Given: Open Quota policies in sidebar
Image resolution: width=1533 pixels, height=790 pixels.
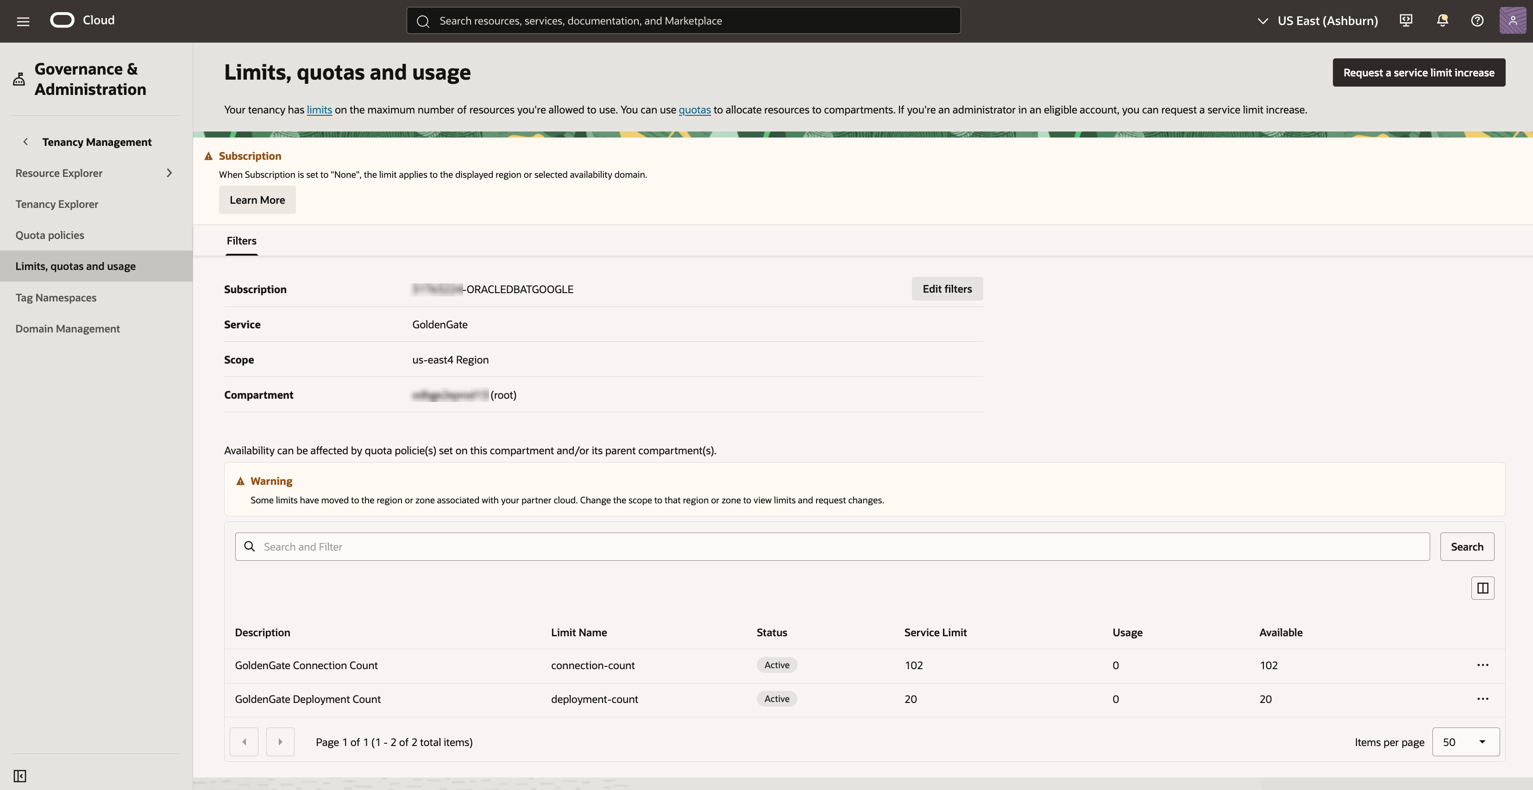Looking at the screenshot, I should 50,235.
